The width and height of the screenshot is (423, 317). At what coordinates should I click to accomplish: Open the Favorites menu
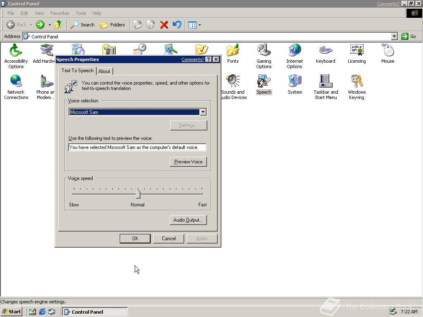pos(59,13)
